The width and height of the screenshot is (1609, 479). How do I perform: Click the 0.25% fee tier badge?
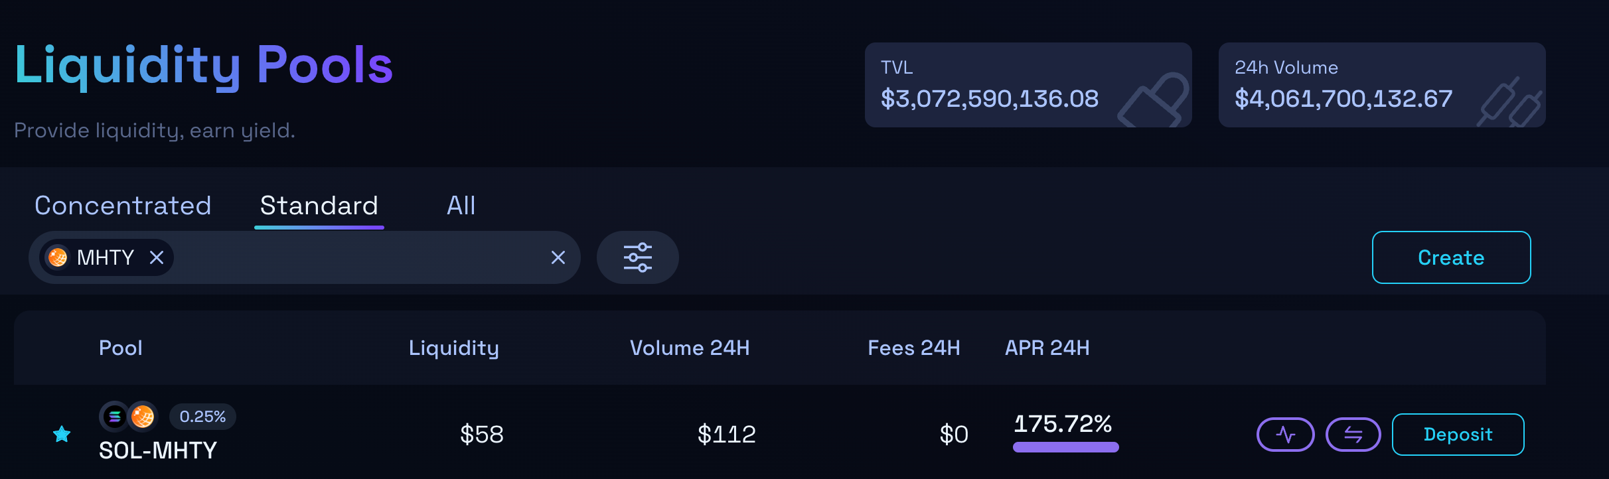tap(202, 417)
